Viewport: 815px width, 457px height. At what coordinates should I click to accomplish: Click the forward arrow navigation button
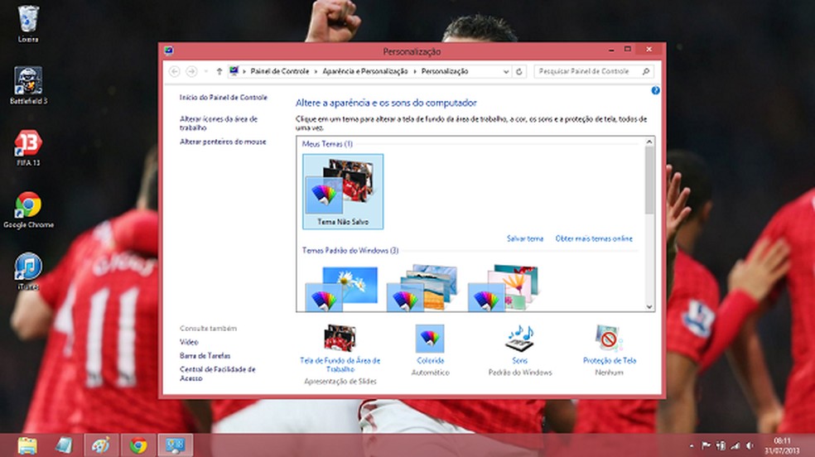pyautogui.click(x=191, y=71)
